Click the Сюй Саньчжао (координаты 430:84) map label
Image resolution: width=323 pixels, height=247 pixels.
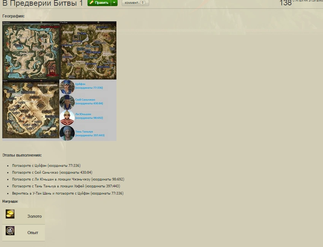click(89, 101)
